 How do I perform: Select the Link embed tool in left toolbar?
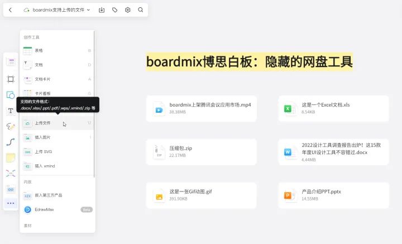[11, 189]
